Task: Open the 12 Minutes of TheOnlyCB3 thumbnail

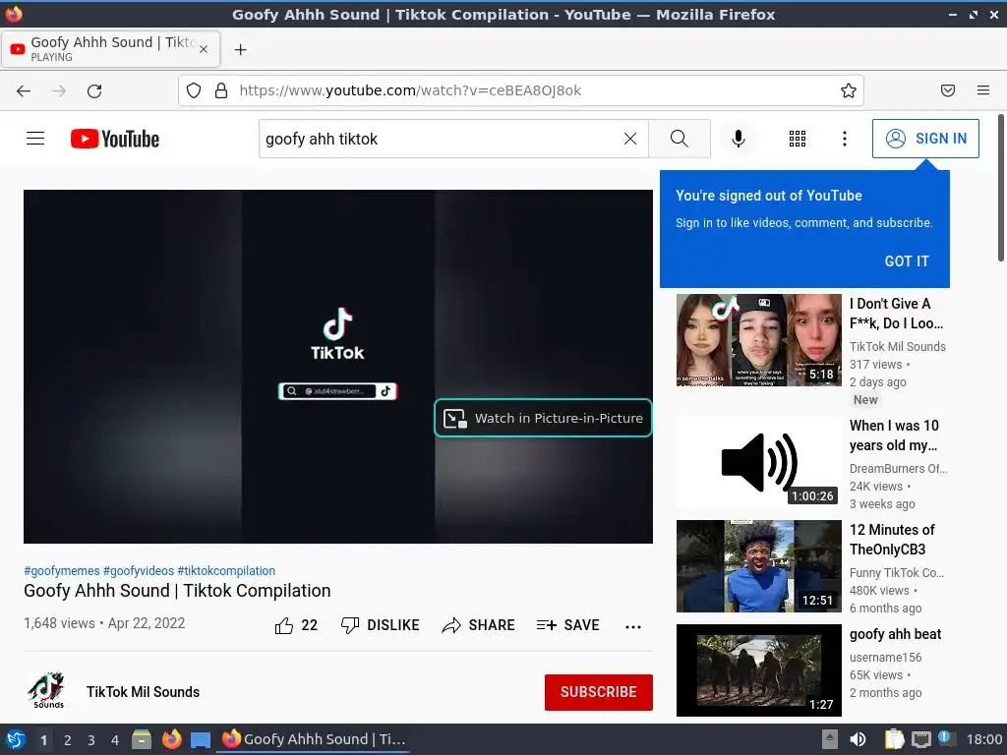Action: click(758, 566)
